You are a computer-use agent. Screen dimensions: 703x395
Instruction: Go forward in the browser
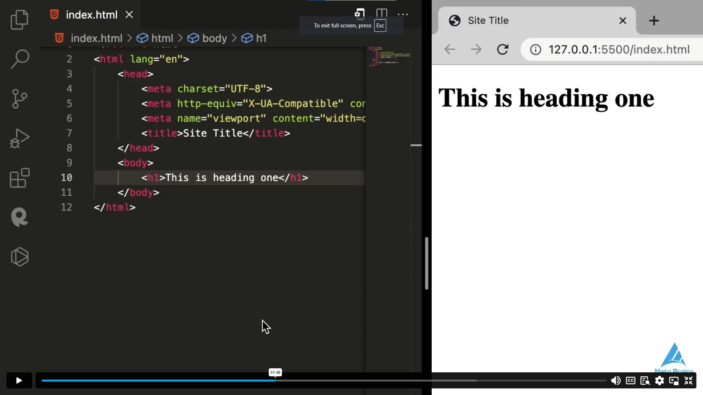point(476,49)
